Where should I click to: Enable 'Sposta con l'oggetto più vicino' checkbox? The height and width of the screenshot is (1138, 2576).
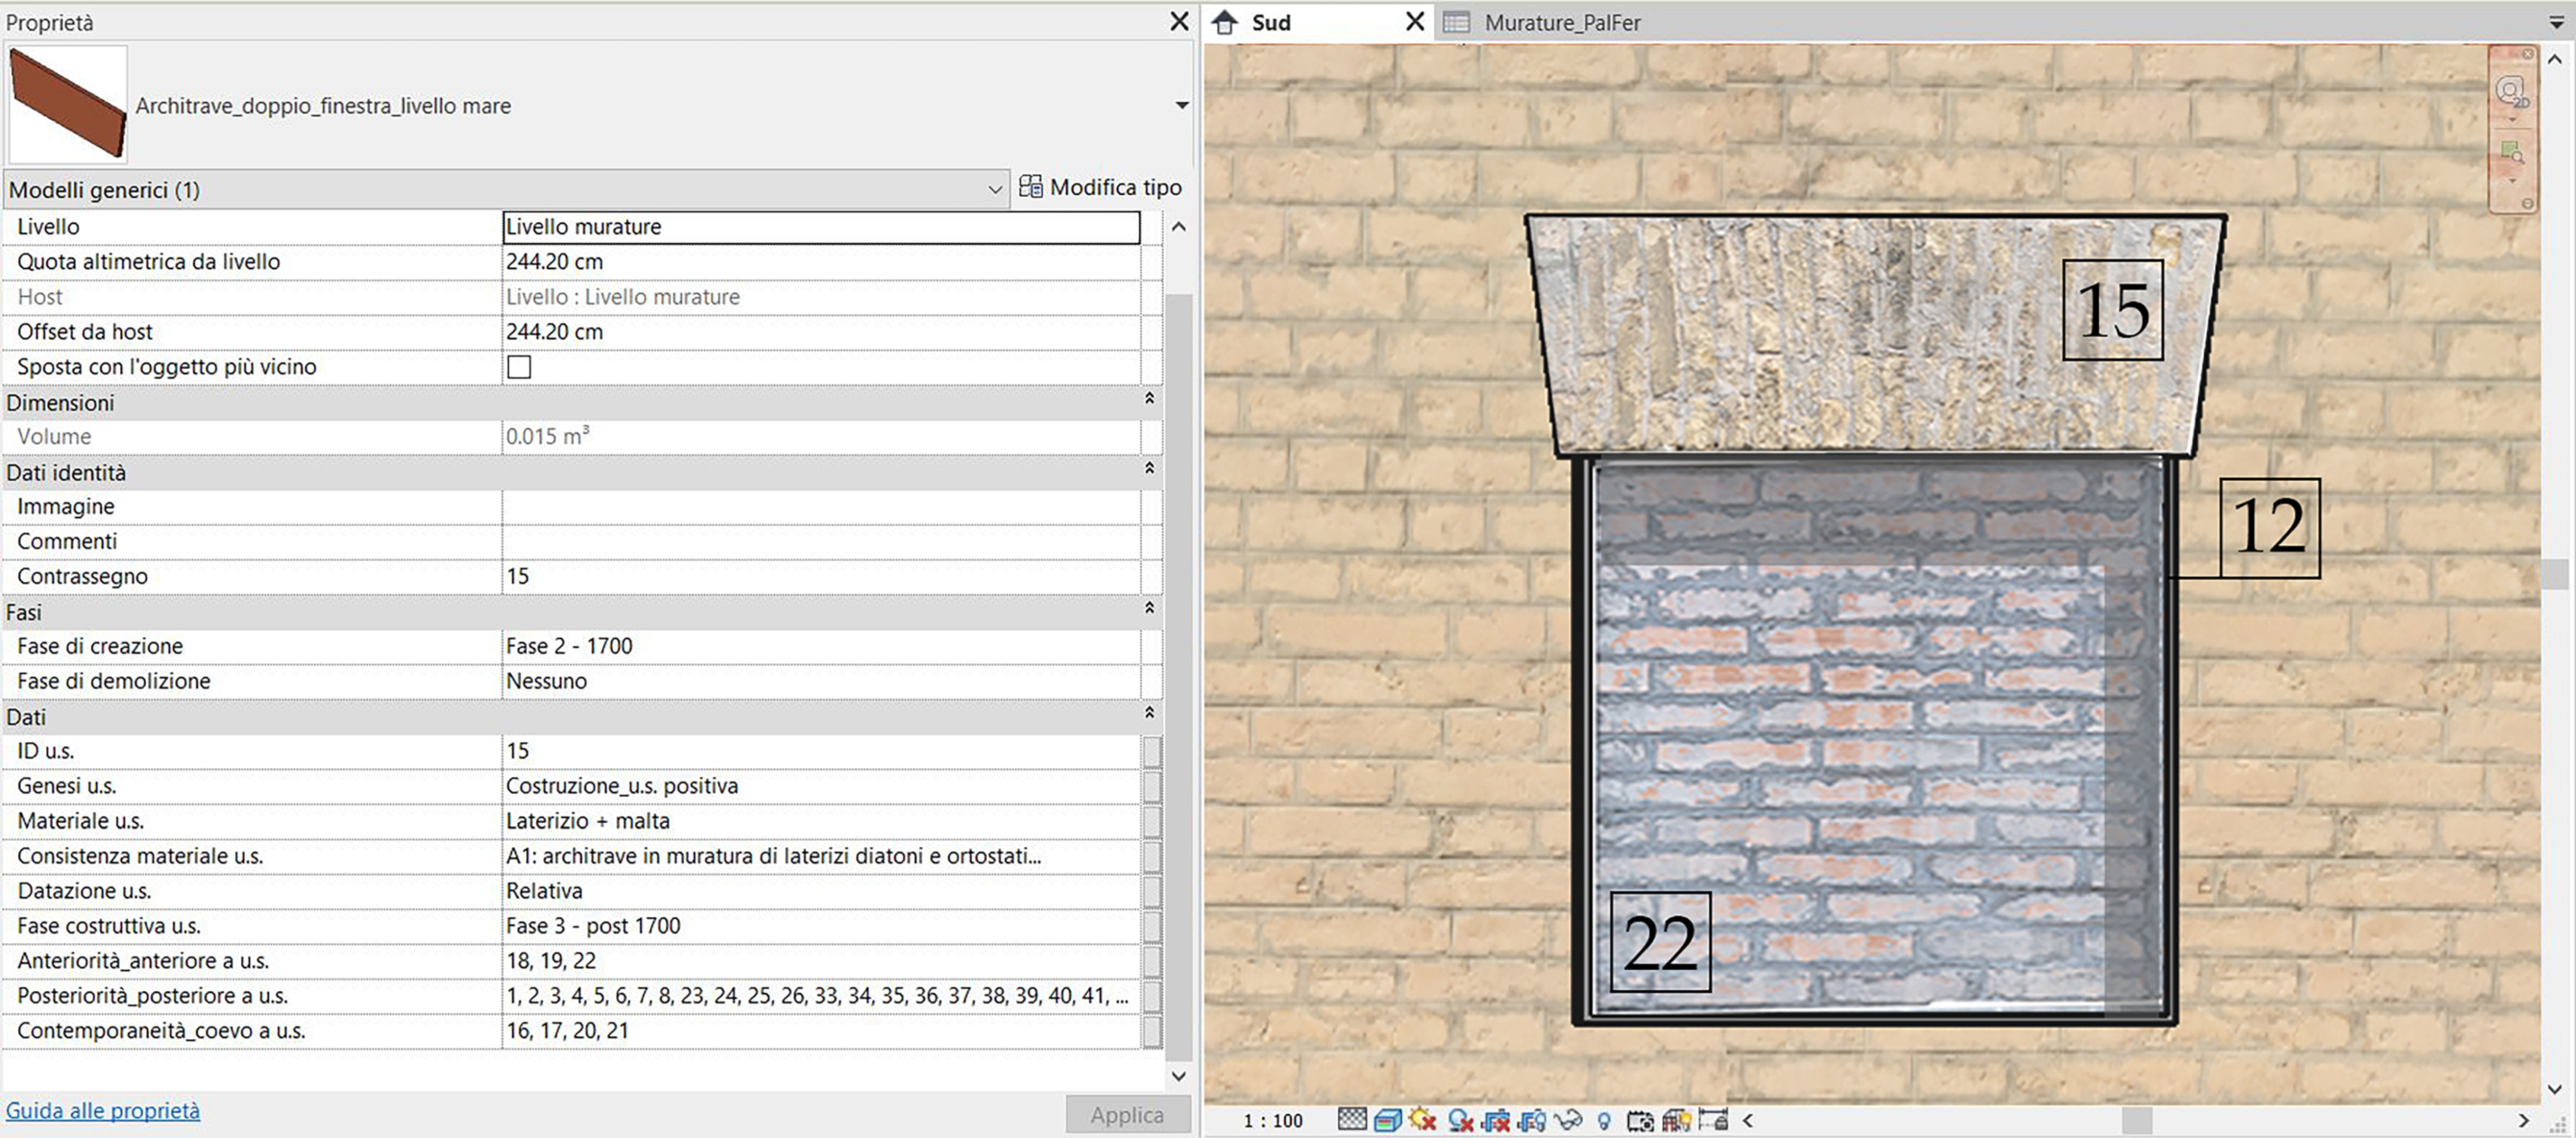pos(519,367)
